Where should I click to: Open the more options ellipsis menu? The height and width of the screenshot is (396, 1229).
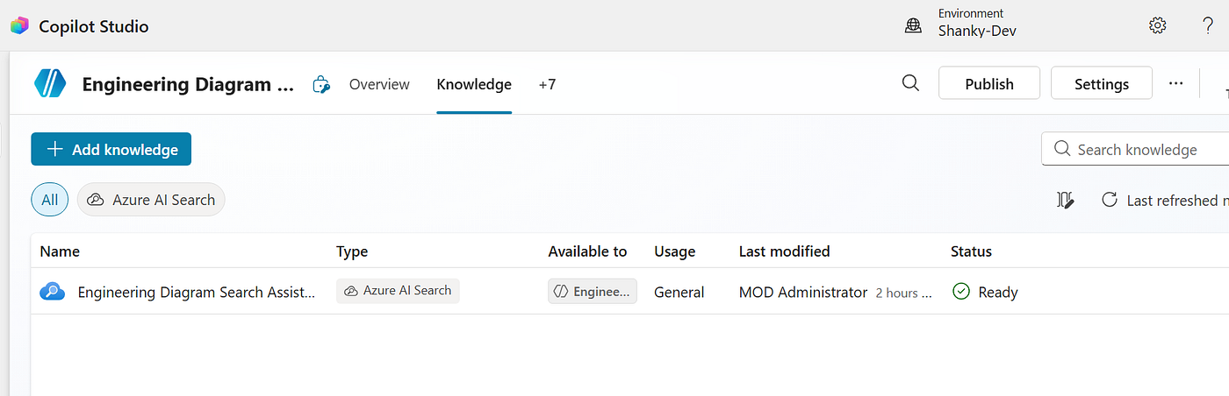tap(1176, 83)
